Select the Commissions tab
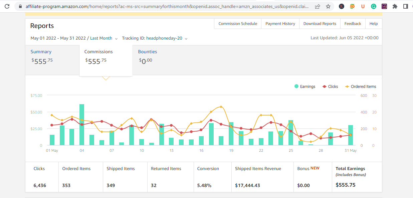Viewport: 413px width, 198px height. click(106, 60)
